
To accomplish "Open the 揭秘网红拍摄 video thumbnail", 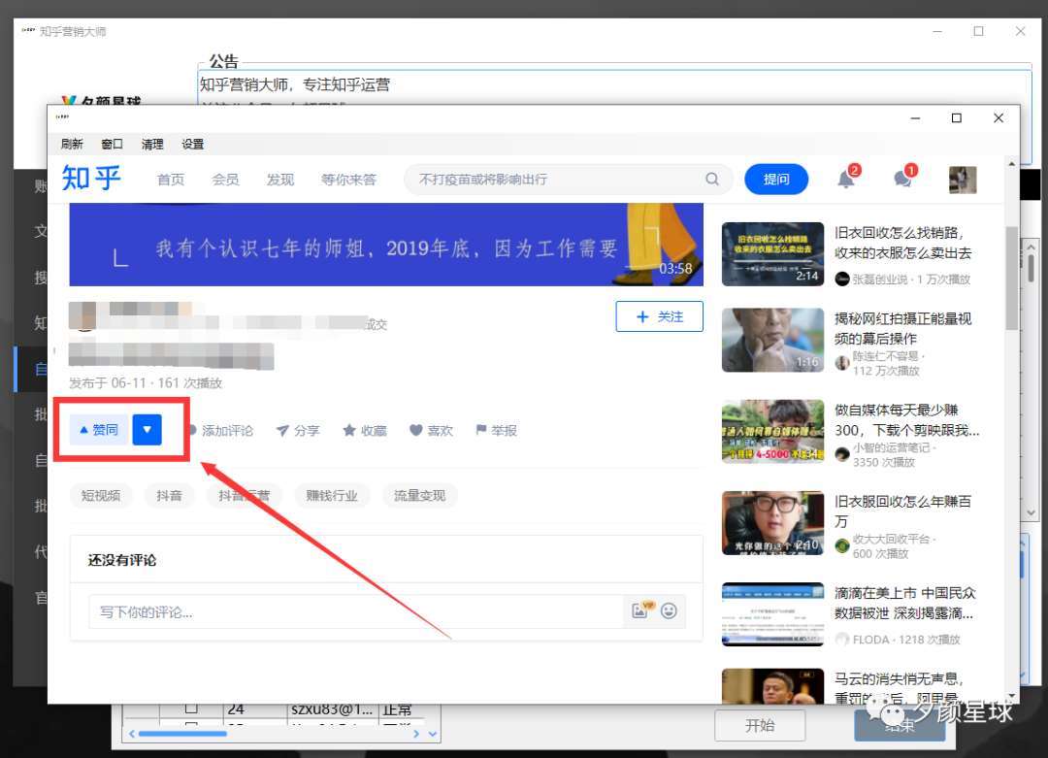I will pos(772,340).
